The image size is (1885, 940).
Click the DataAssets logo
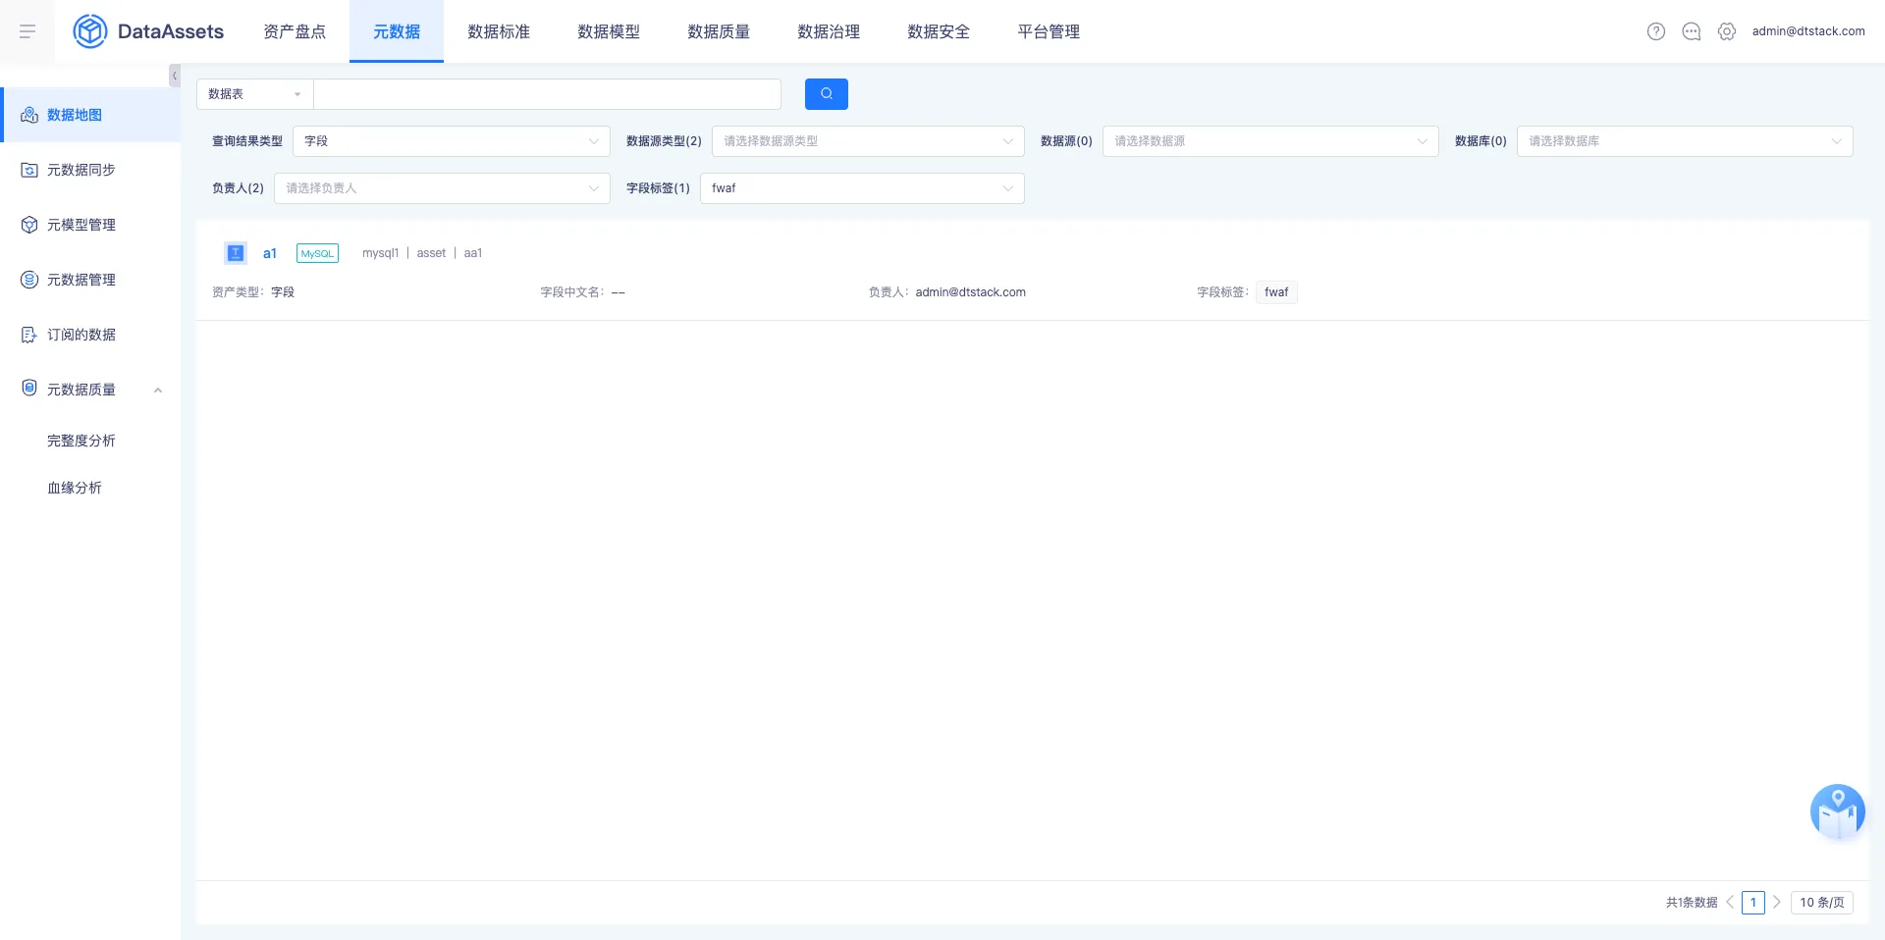tap(148, 31)
